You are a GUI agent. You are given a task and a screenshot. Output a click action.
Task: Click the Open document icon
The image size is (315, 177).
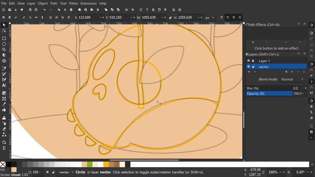(9, 10)
